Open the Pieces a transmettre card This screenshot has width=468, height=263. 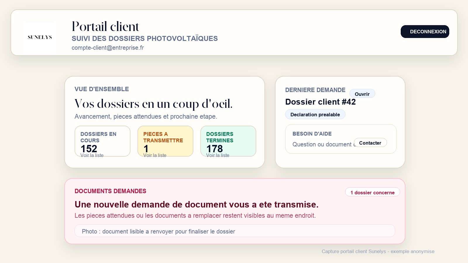165,141
